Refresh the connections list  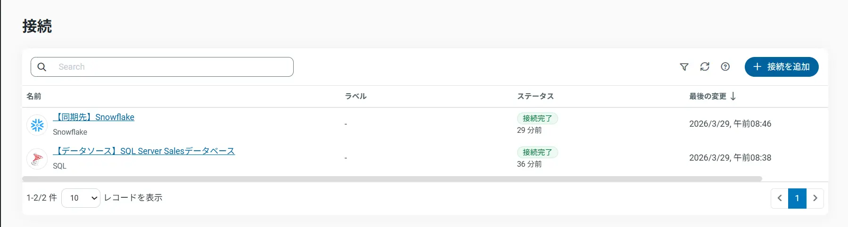[x=705, y=67]
